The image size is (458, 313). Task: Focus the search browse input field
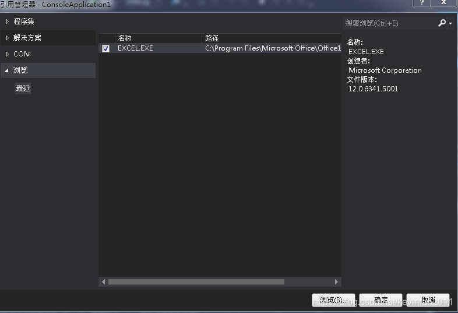(x=390, y=23)
